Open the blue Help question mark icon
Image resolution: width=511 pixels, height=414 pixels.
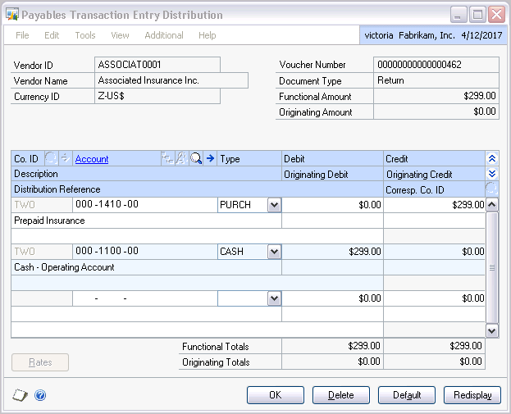coord(40,395)
